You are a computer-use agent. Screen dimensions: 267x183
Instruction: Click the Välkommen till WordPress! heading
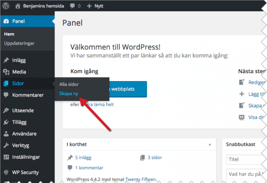pos(115,47)
